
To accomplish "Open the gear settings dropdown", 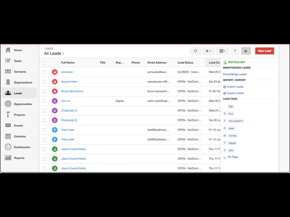I will click(x=208, y=51).
